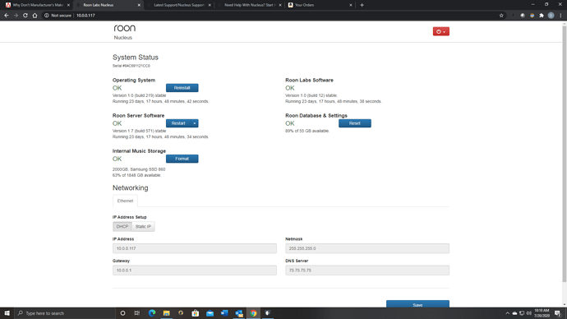Open the Chrome profile avatar
The image size is (567, 319).
click(x=551, y=16)
